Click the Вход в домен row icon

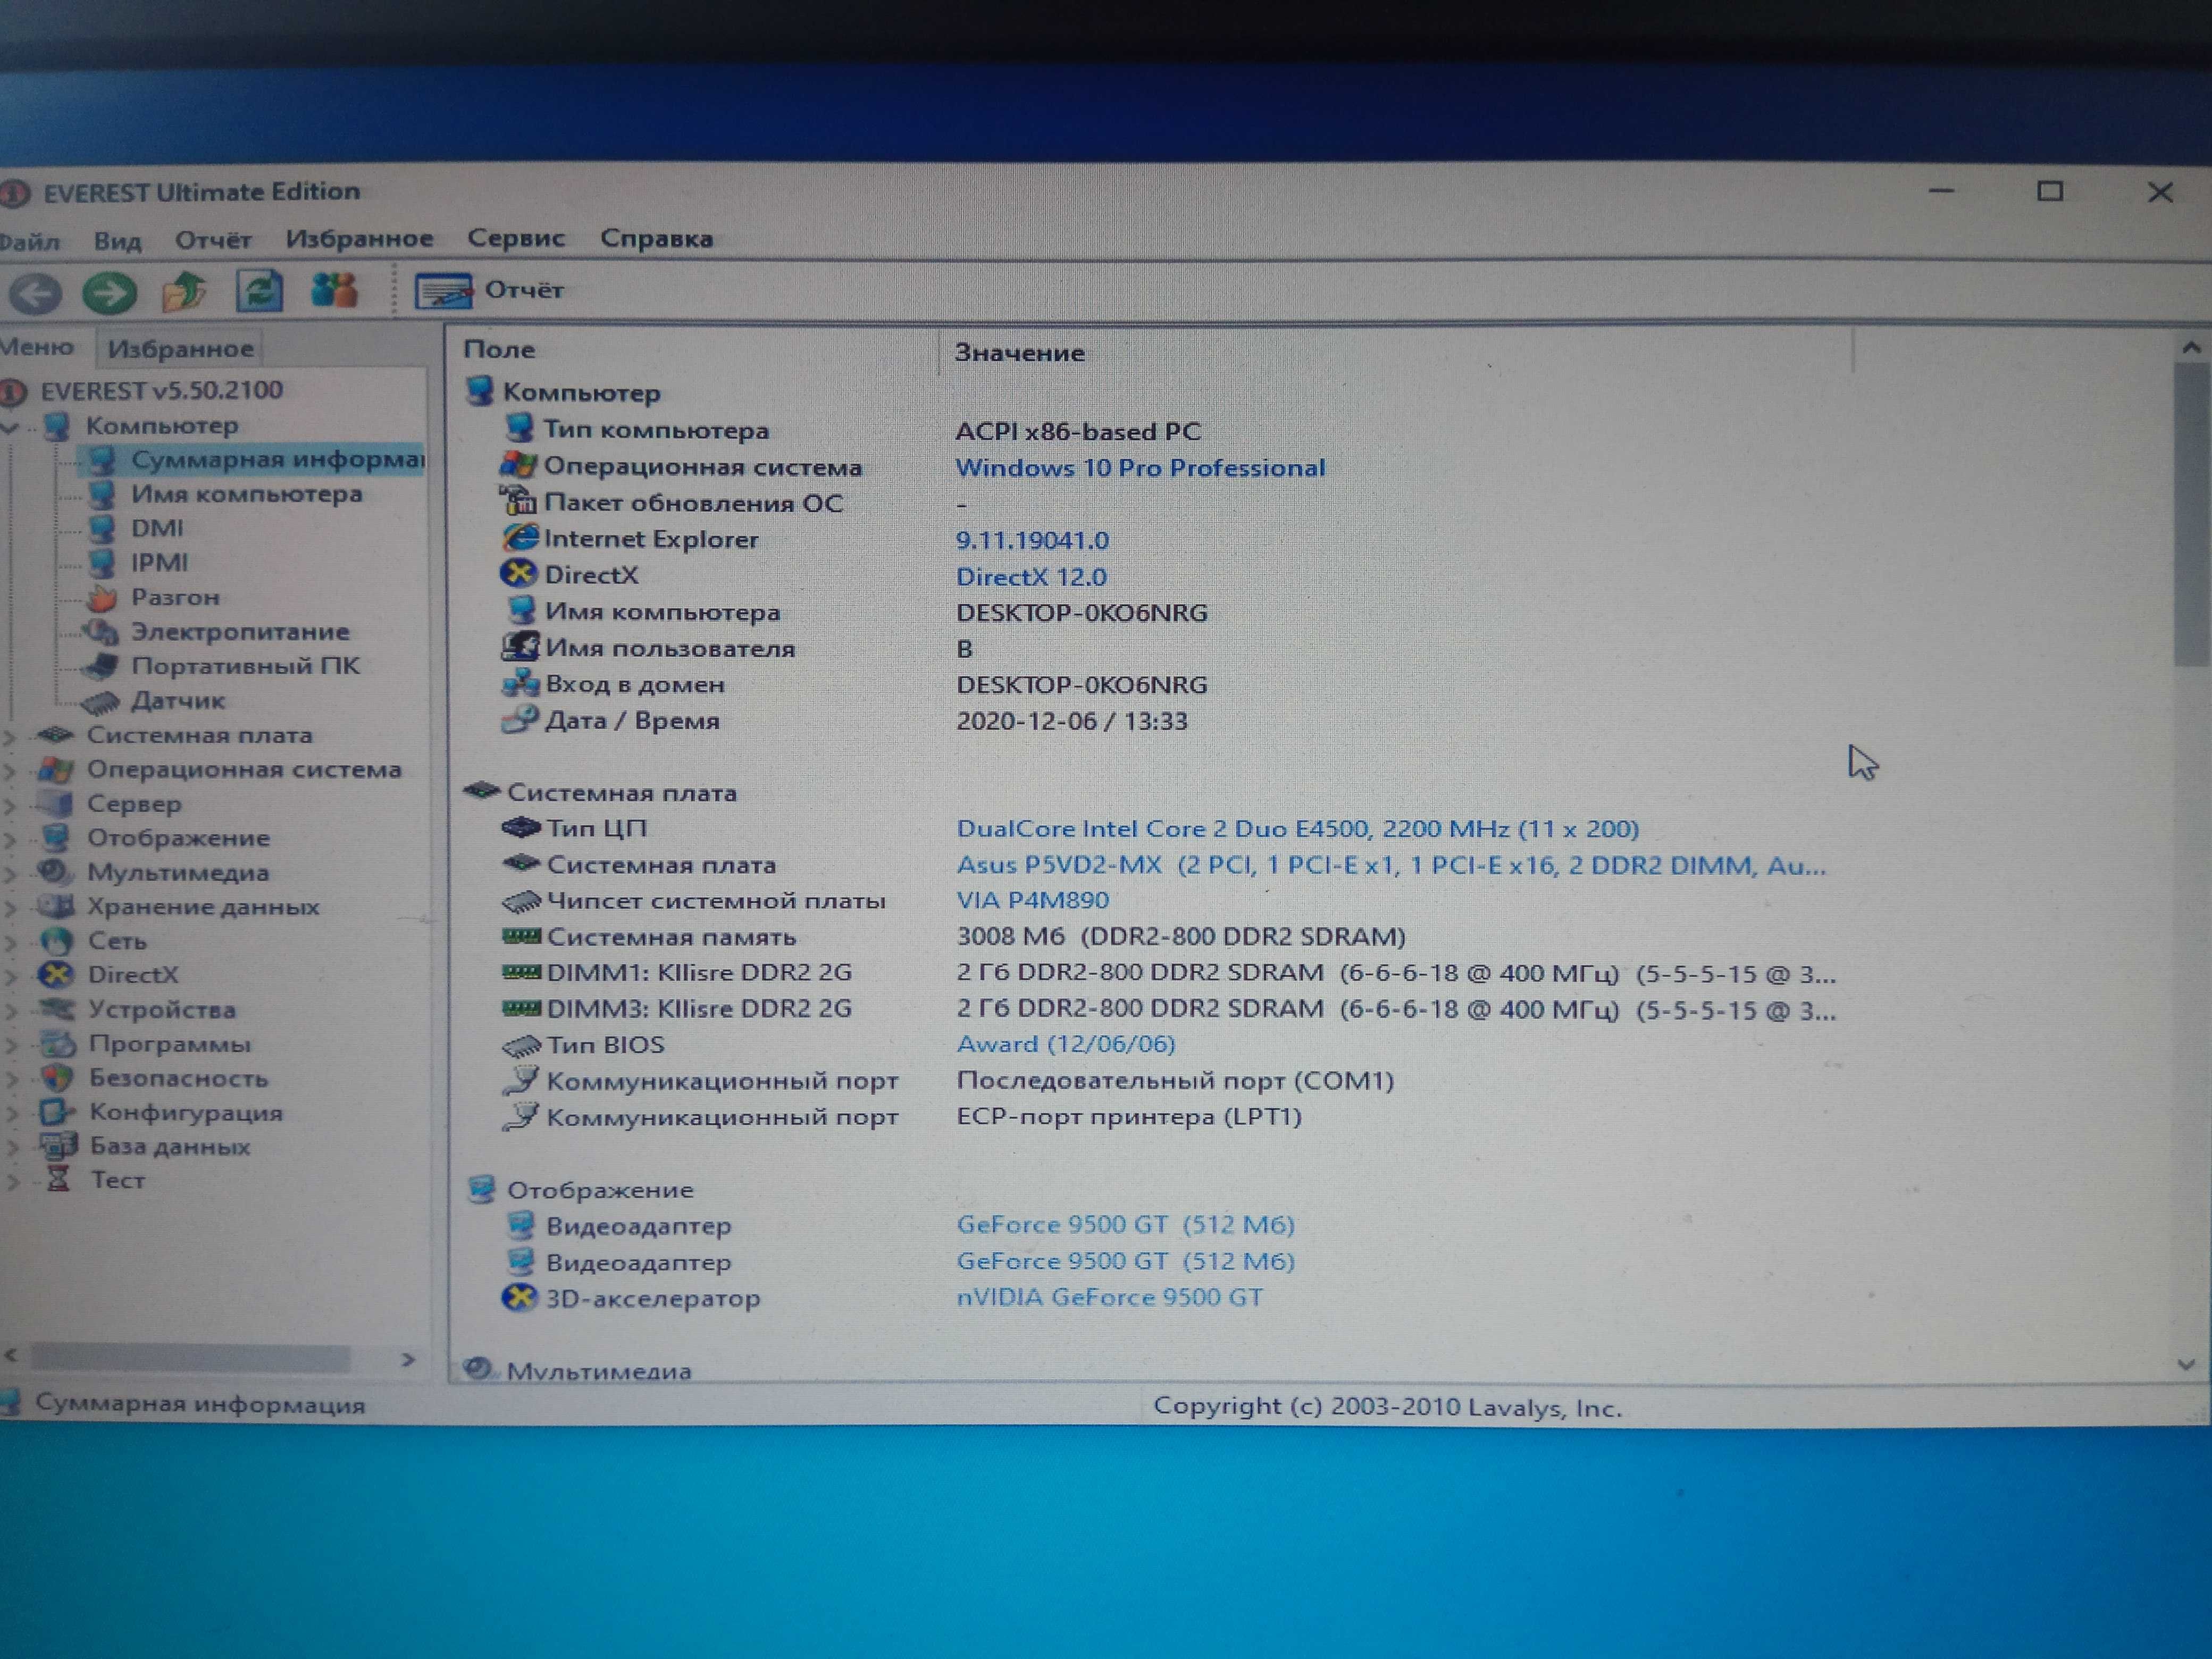521,684
